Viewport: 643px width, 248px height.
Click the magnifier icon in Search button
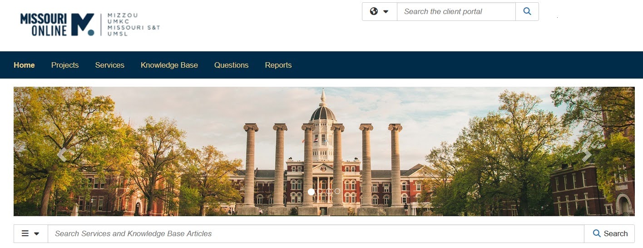coord(597,233)
